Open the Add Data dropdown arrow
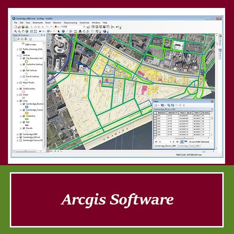The height and width of the screenshot is (234, 234). click(58, 27)
